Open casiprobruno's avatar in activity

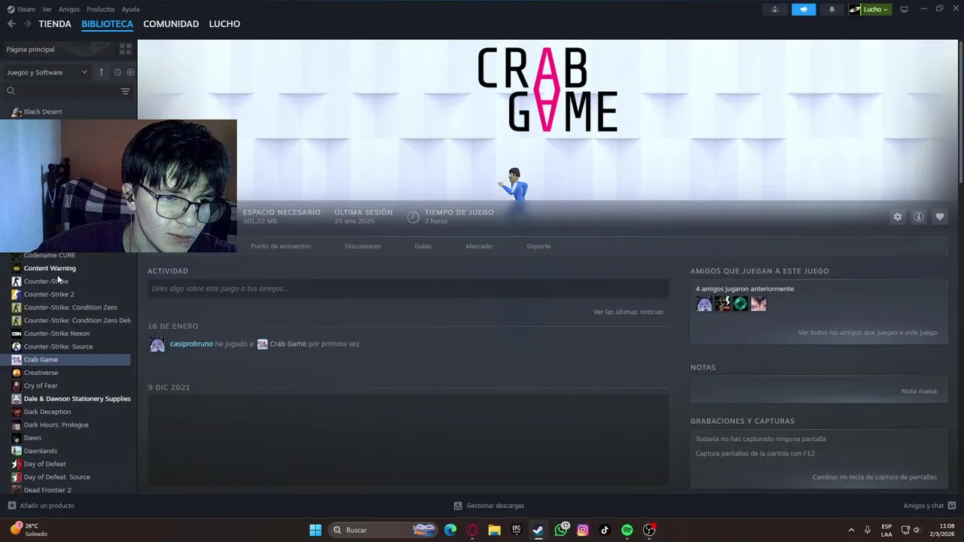coord(157,344)
